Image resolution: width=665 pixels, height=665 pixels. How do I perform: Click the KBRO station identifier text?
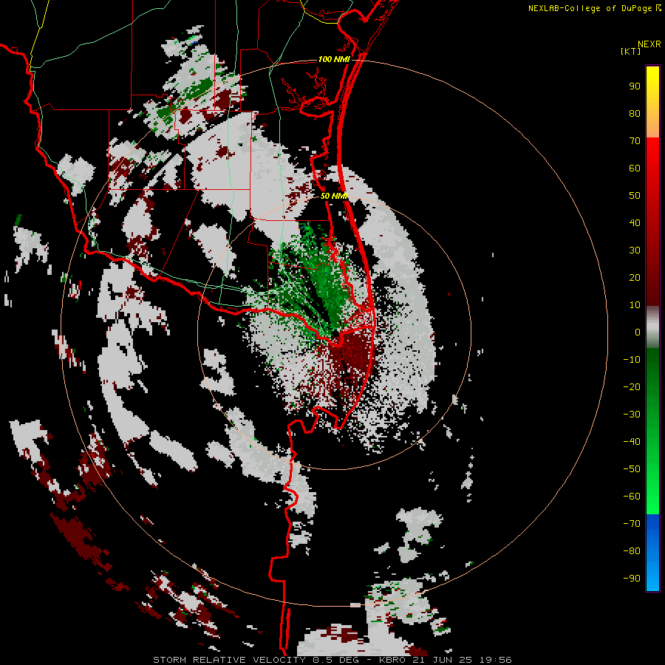tap(392, 660)
